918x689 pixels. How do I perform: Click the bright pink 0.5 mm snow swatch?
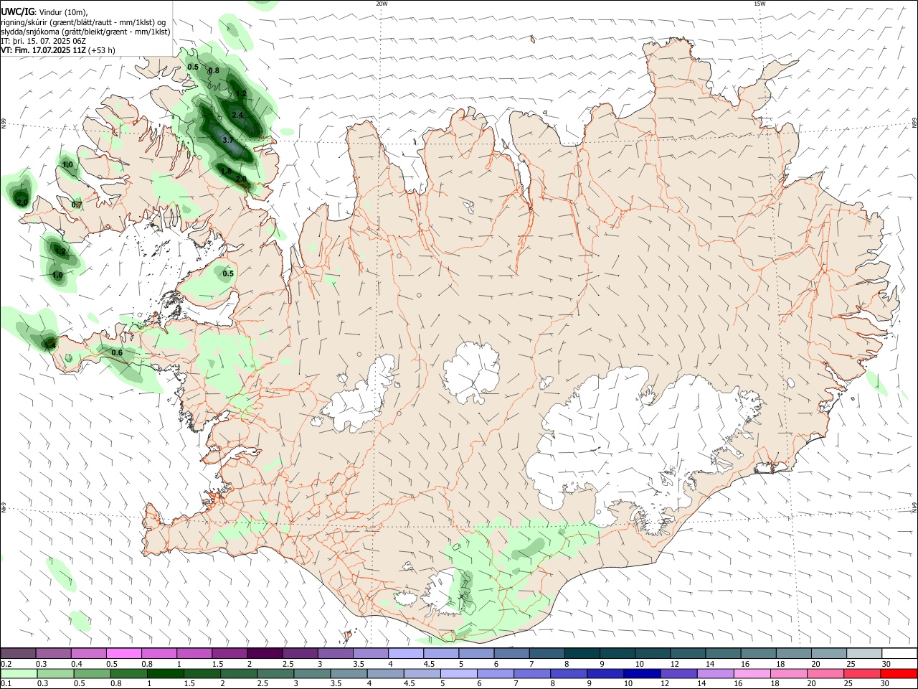pyautogui.click(x=124, y=654)
